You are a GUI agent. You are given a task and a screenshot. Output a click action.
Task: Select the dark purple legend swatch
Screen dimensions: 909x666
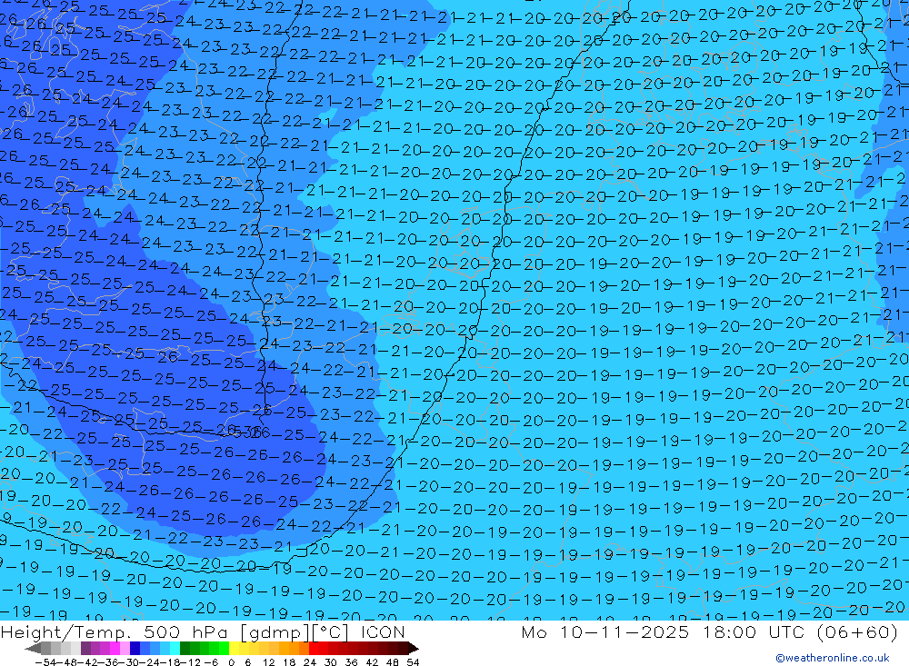85,648
